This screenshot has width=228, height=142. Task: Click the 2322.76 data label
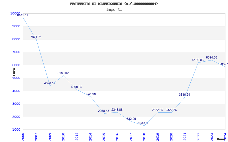click(171, 110)
